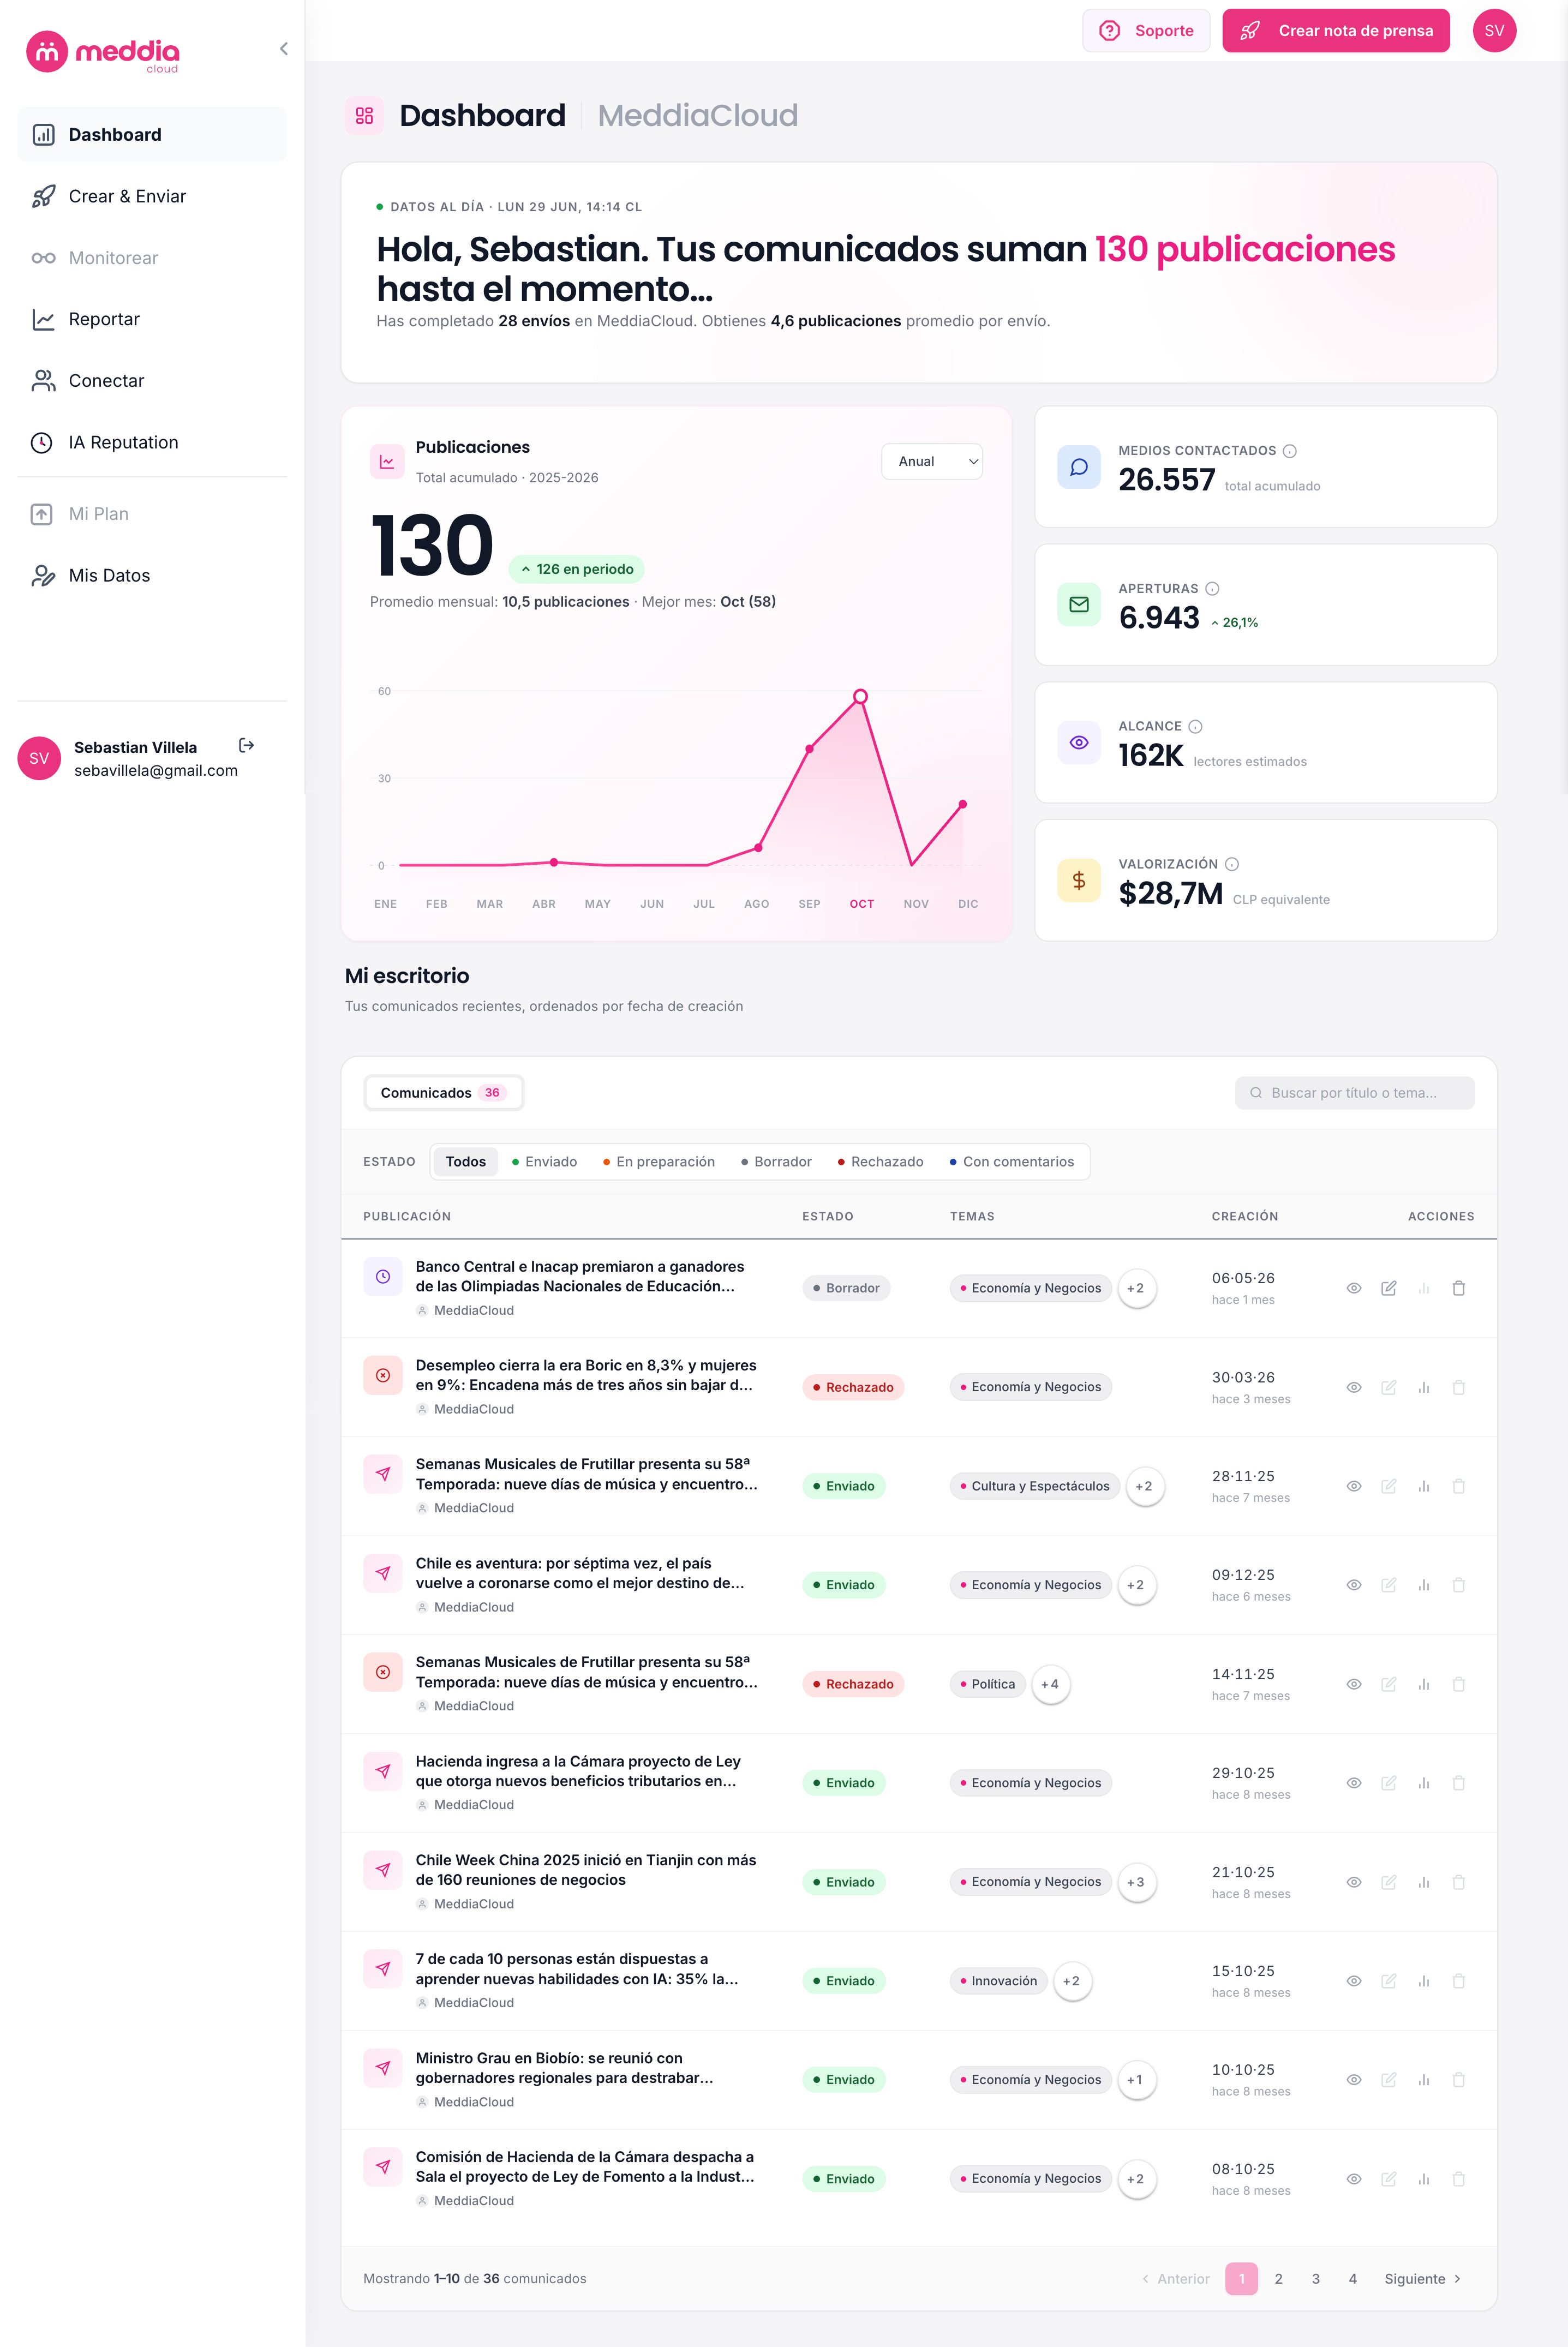This screenshot has width=1568, height=2347.
Task: Go to pagination page 3
Action: tap(1315, 2279)
